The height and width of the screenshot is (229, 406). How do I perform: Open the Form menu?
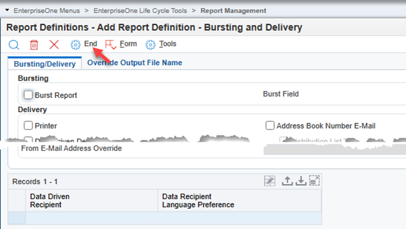pos(128,44)
